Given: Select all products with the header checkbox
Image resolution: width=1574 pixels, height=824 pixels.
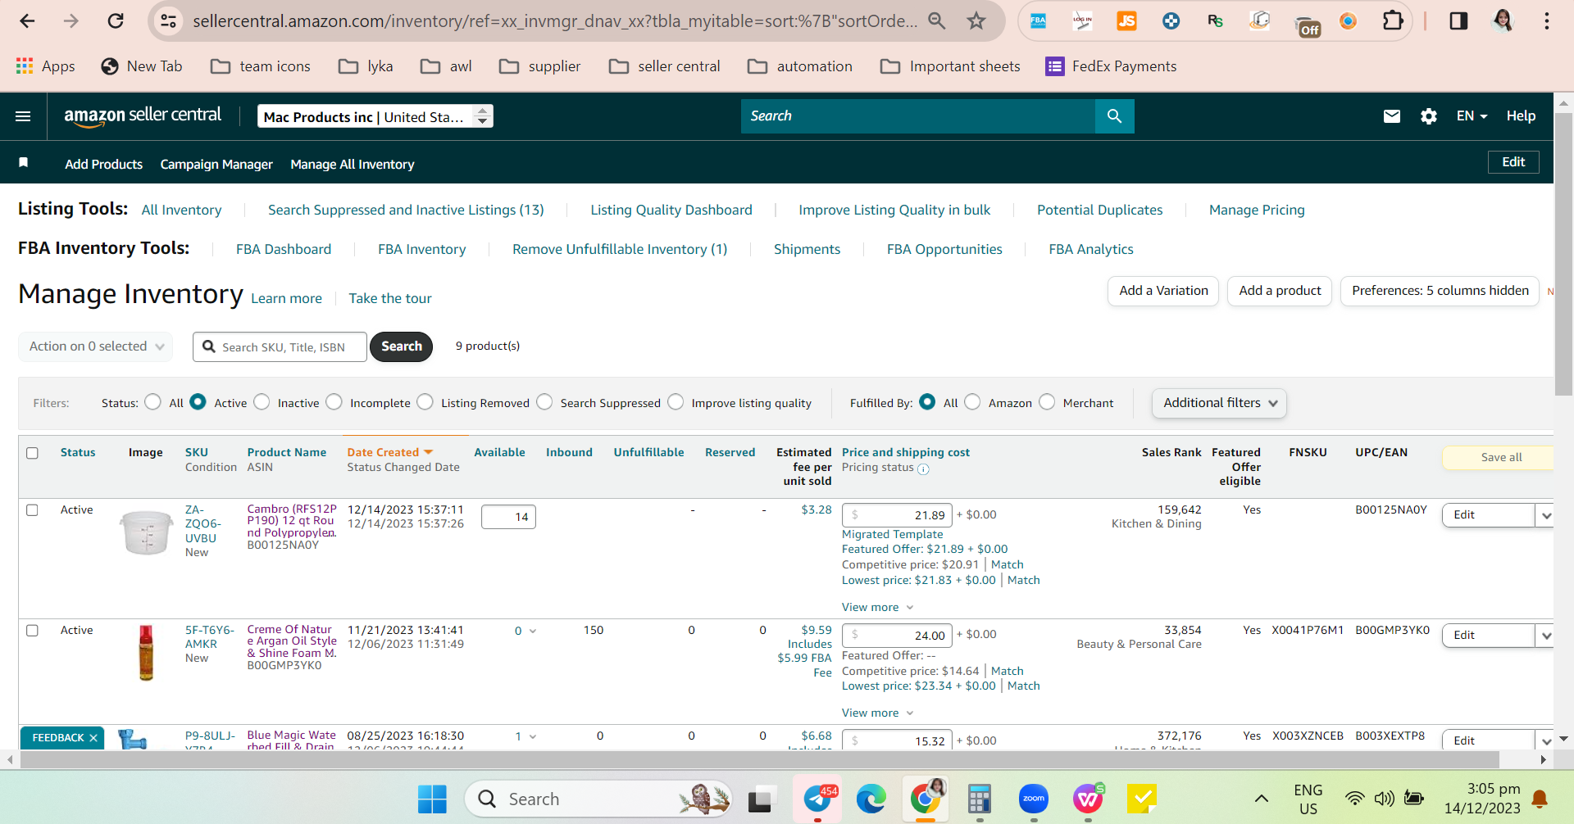Looking at the screenshot, I should 33,453.
